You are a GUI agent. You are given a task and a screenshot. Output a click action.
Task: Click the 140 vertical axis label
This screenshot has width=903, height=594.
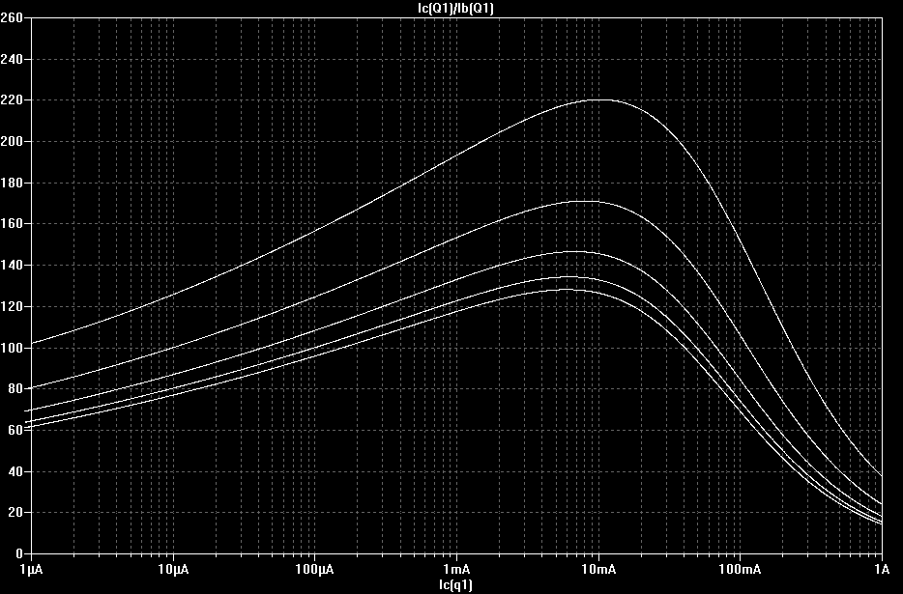coord(12,266)
